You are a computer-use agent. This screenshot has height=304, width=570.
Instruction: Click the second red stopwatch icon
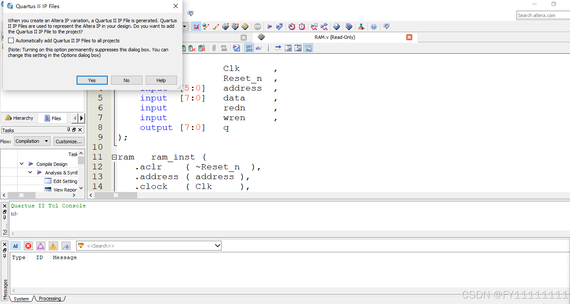302,27
